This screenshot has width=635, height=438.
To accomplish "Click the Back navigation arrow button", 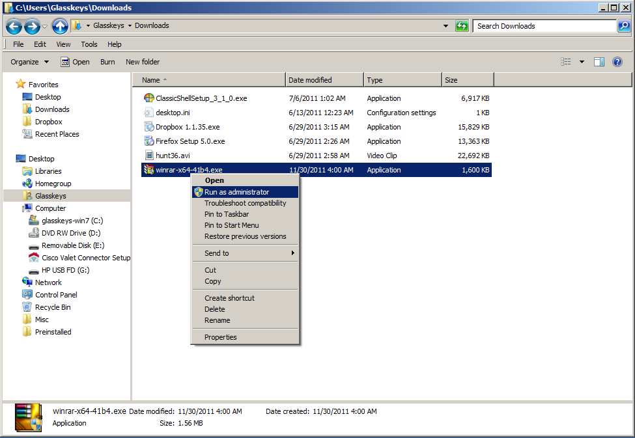I will (x=14, y=26).
